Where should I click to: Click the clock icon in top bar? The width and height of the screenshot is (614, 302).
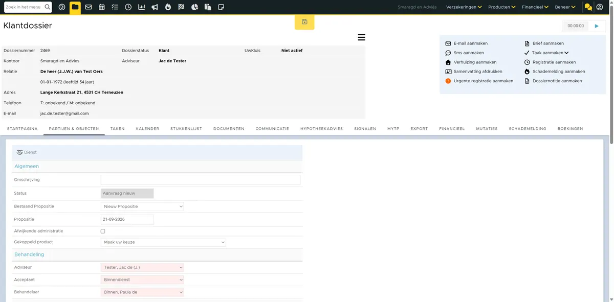click(x=128, y=7)
